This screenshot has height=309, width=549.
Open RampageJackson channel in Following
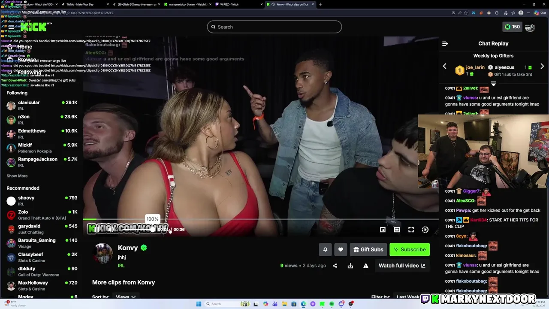click(42, 162)
